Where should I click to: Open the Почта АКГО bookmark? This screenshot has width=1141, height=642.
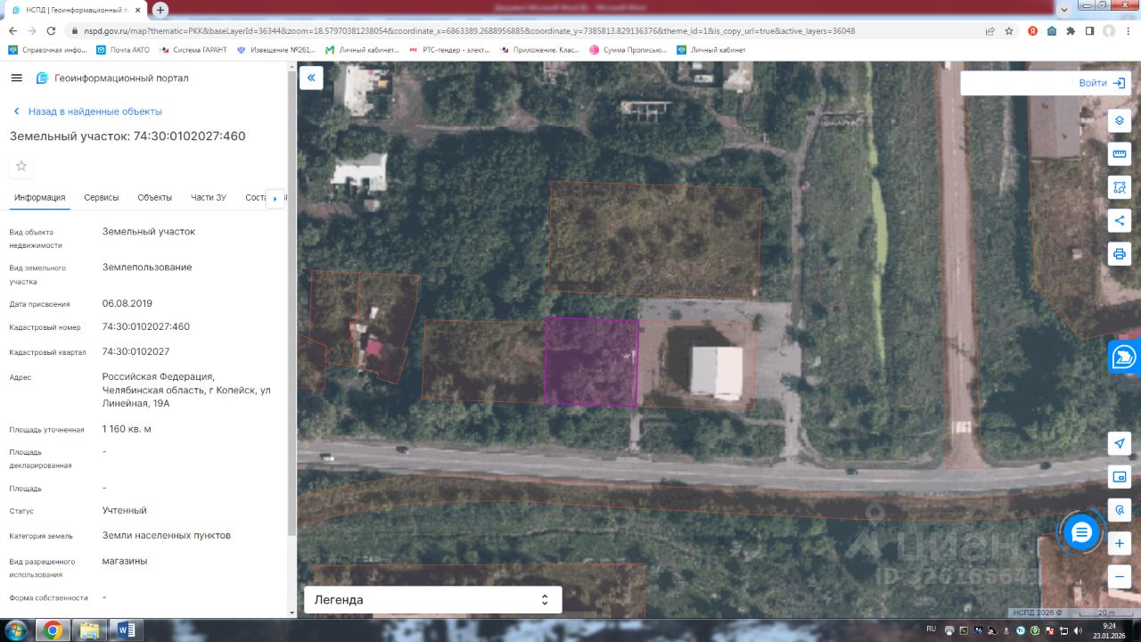(122, 50)
